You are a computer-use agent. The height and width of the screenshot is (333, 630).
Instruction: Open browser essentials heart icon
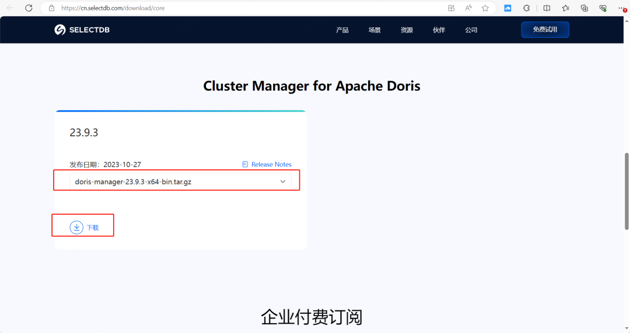pos(603,8)
